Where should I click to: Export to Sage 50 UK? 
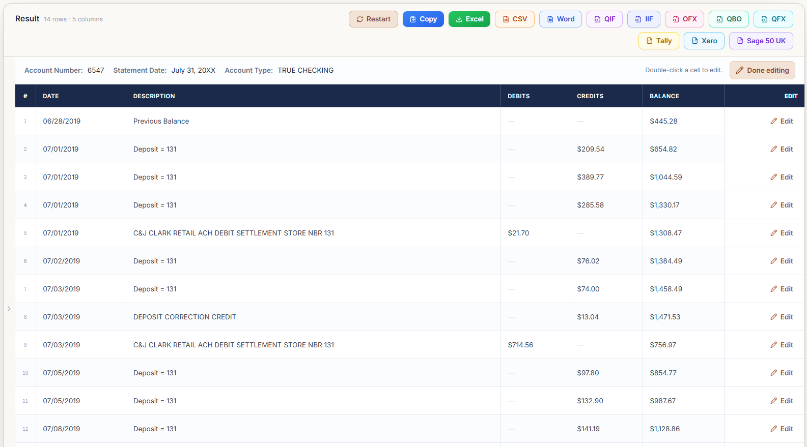[761, 41]
